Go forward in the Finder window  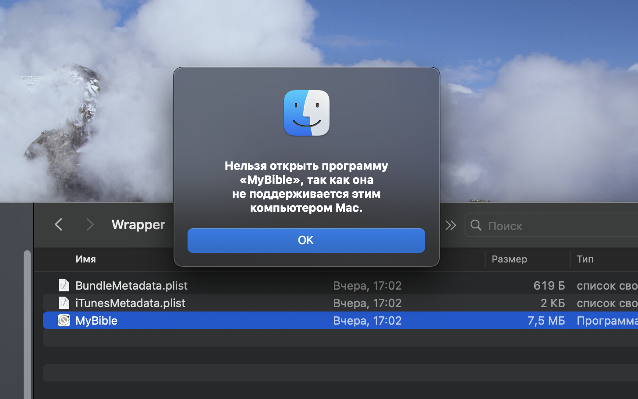click(90, 224)
